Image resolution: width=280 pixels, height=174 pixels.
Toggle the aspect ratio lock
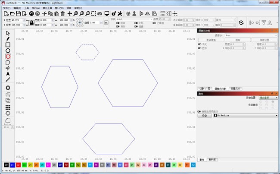[31, 22]
